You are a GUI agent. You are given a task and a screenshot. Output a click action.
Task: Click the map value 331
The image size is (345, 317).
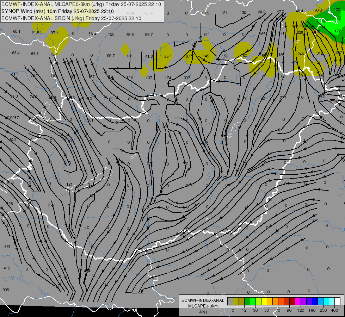(x=7, y=247)
